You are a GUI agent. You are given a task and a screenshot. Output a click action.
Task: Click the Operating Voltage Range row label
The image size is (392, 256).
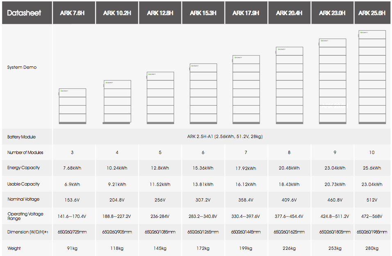click(25, 216)
